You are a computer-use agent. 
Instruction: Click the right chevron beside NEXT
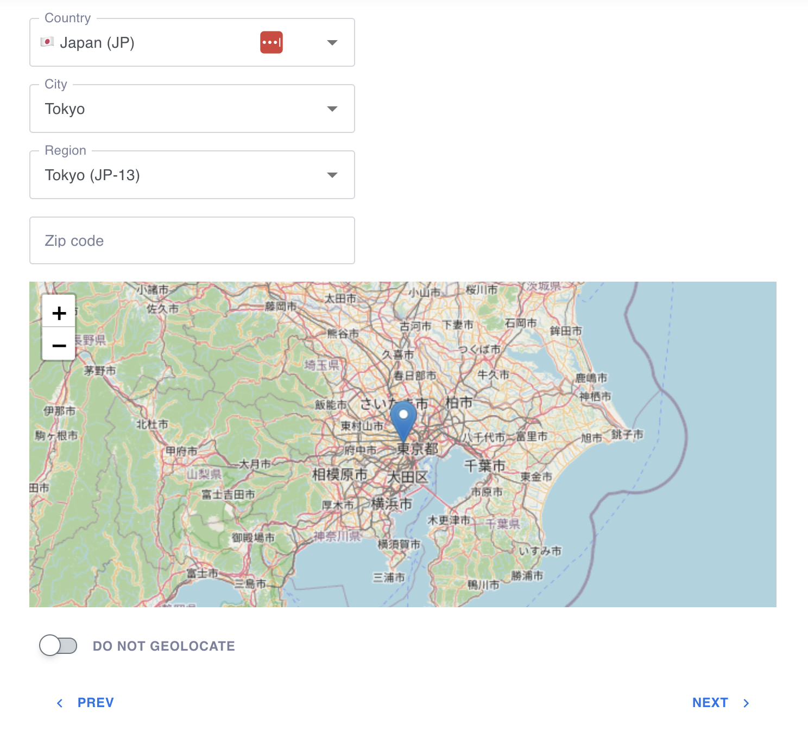point(746,703)
